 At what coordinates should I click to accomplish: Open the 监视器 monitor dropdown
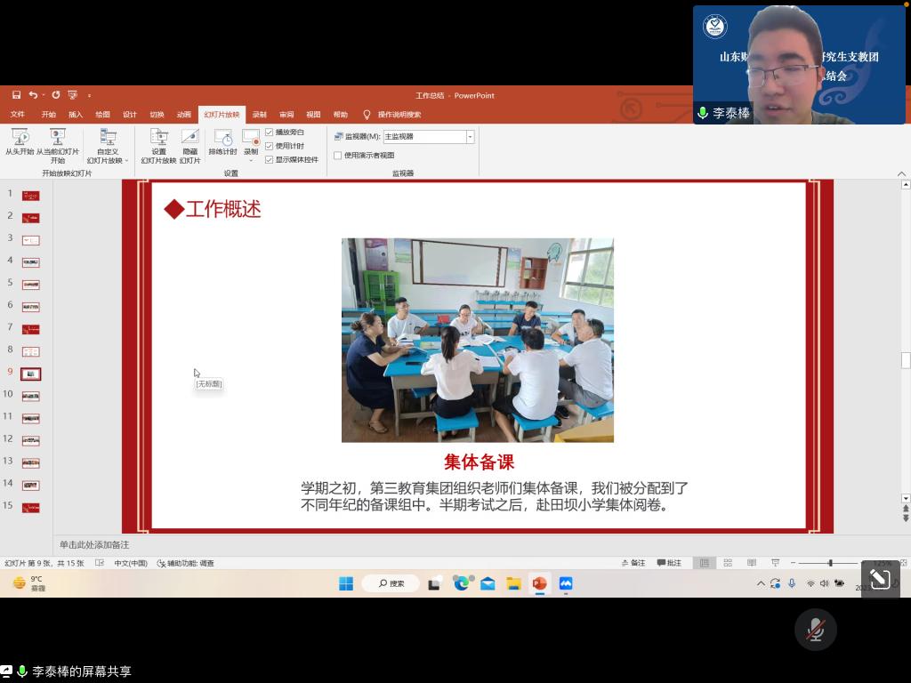pyautogui.click(x=470, y=137)
